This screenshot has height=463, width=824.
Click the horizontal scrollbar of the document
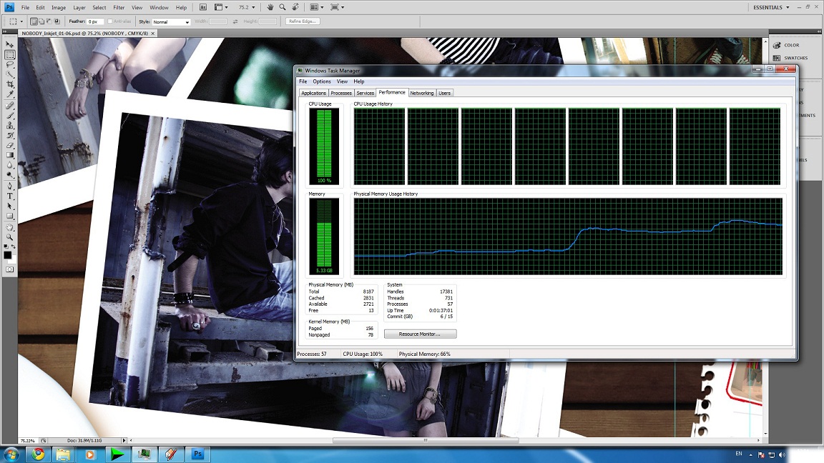pyautogui.click(x=426, y=440)
